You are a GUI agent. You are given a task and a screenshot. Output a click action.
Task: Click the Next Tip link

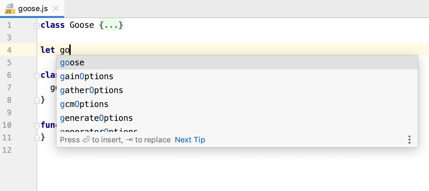click(x=190, y=140)
